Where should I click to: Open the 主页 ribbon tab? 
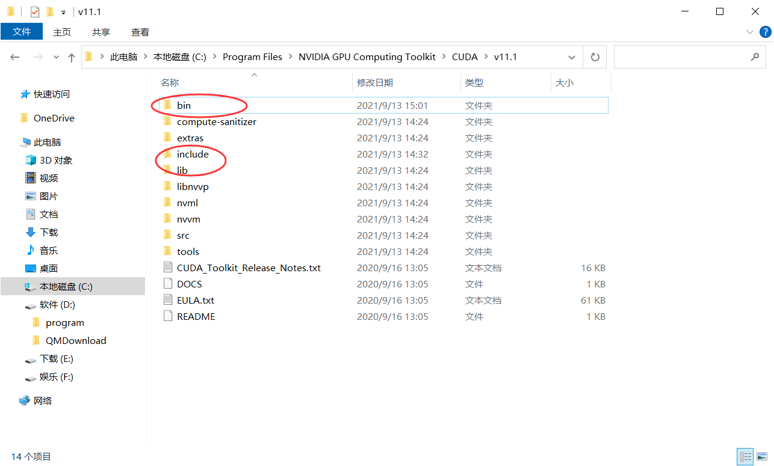62,32
